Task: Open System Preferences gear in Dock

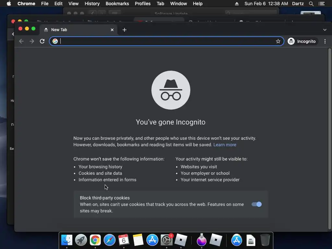Action: click(167, 240)
